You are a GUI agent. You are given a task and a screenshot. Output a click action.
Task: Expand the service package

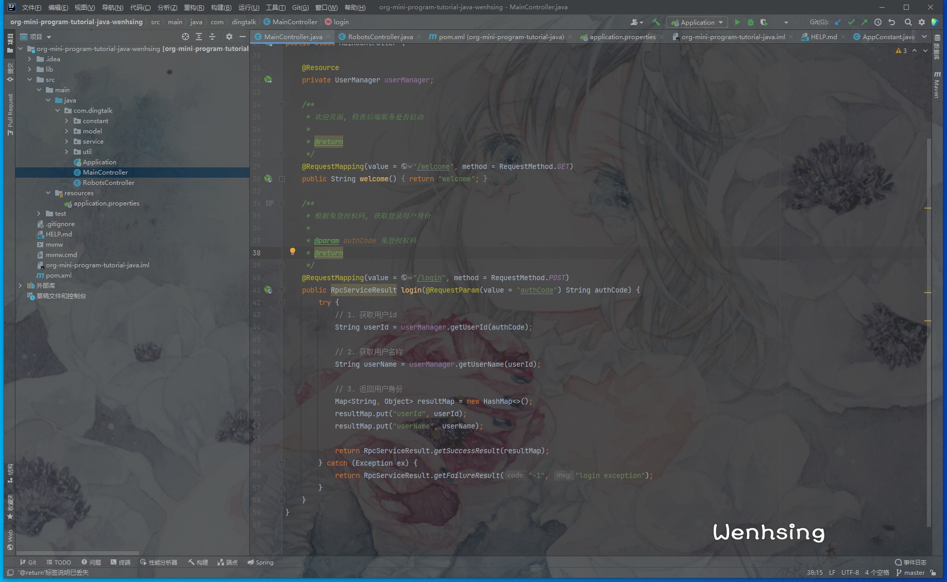pos(66,142)
